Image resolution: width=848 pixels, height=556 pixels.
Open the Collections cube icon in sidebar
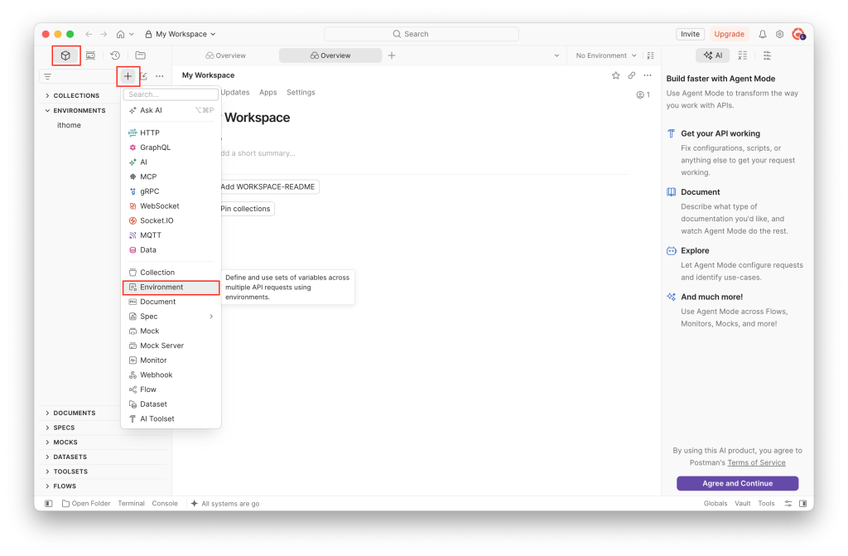65,56
